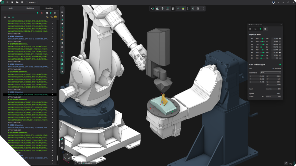The image size is (296, 166).
Task: Edit the X coordinate field
Action: (x=257, y=76)
